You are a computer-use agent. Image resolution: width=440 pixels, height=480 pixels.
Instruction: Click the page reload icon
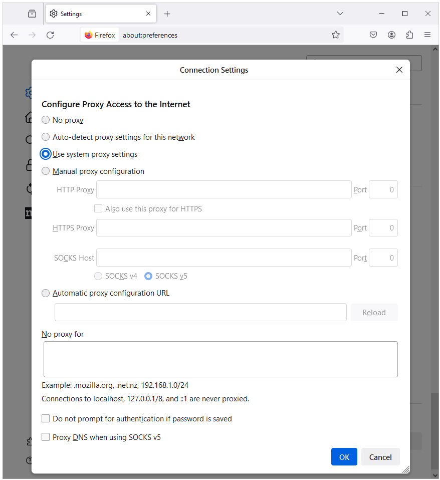coord(50,35)
